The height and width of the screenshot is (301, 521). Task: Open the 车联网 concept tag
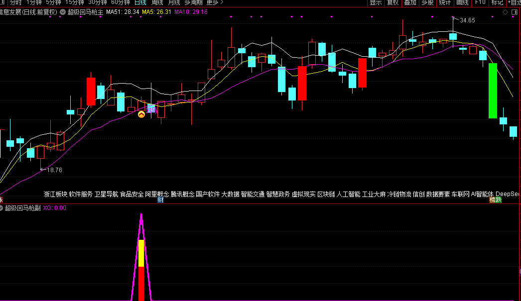tap(461, 194)
